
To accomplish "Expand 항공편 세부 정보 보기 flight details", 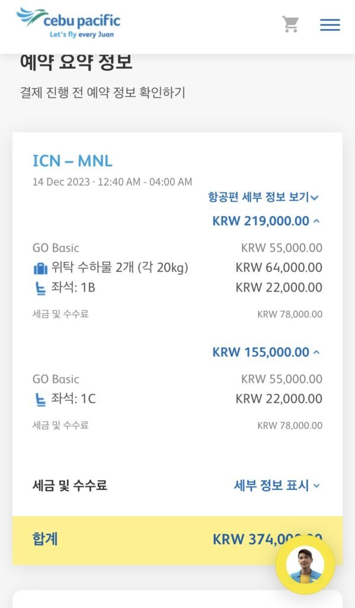I will pyautogui.click(x=263, y=197).
